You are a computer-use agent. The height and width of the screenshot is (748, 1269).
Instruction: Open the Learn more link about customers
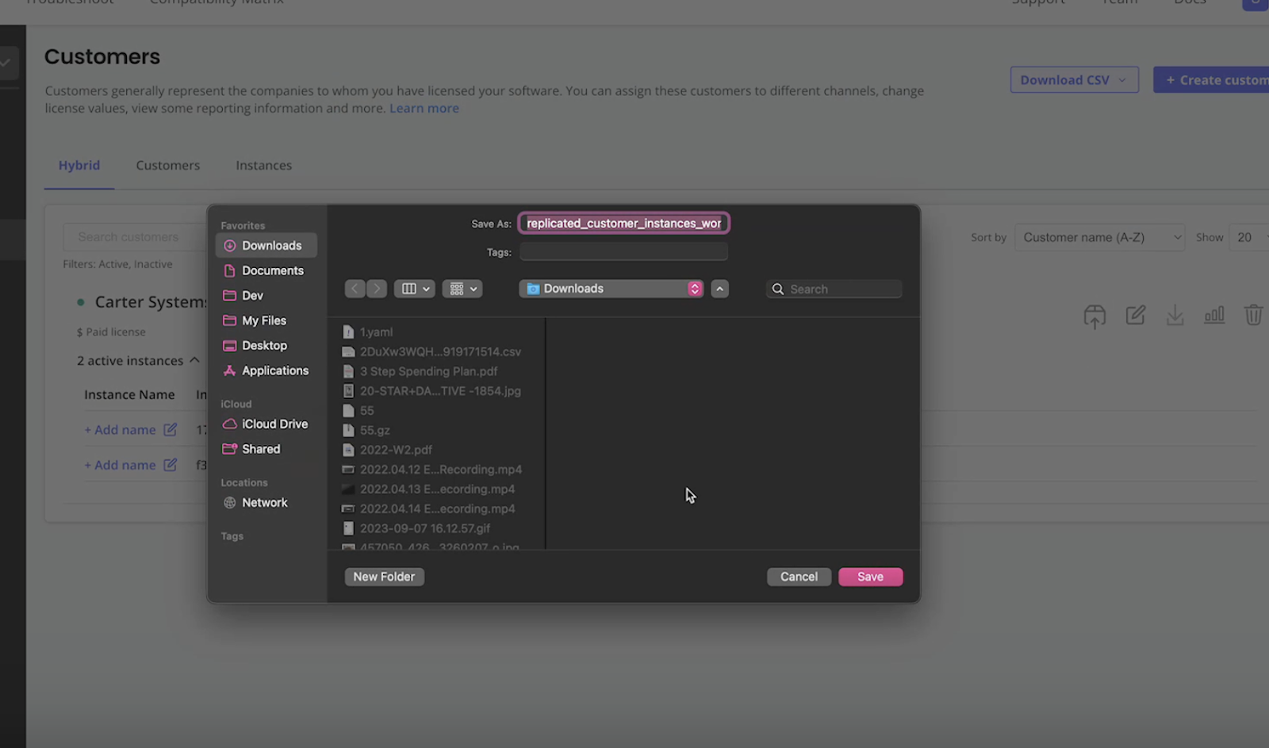click(424, 108)
